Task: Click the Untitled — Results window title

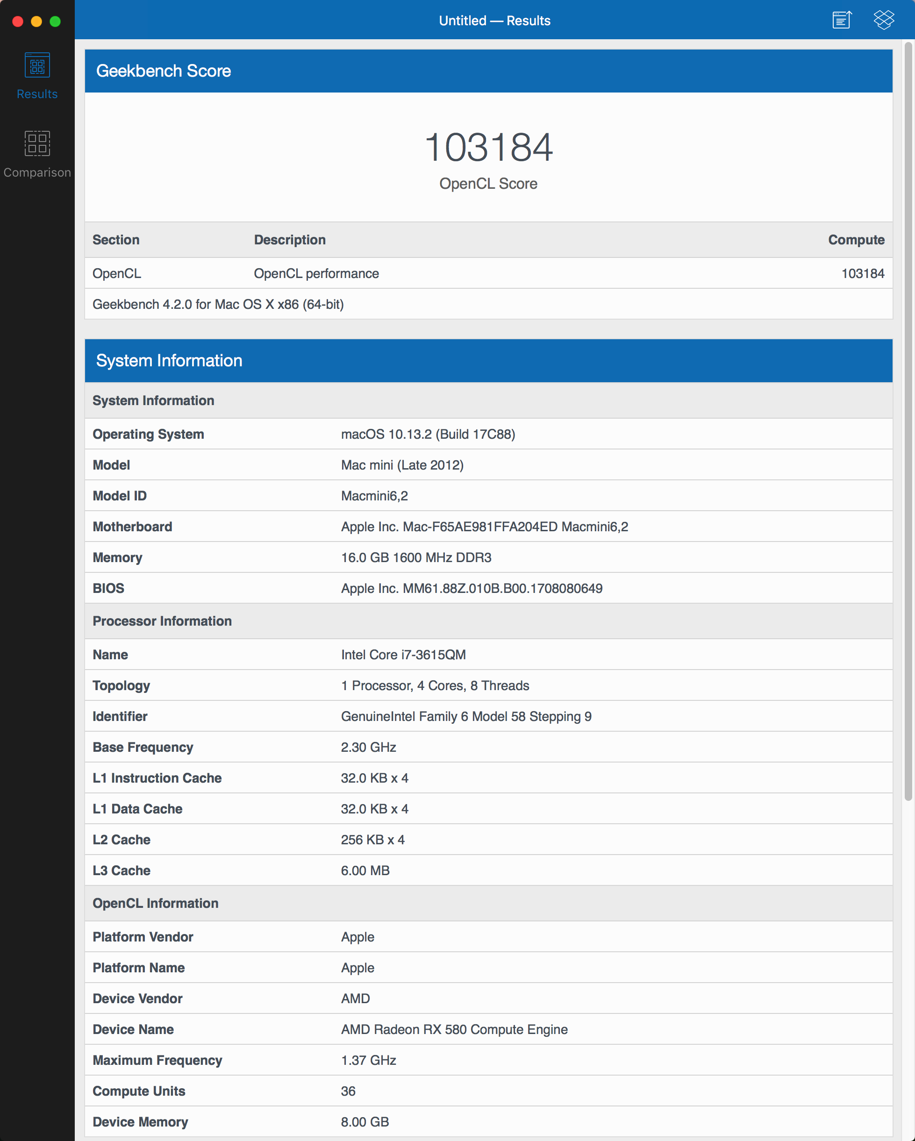Action: 494,21
